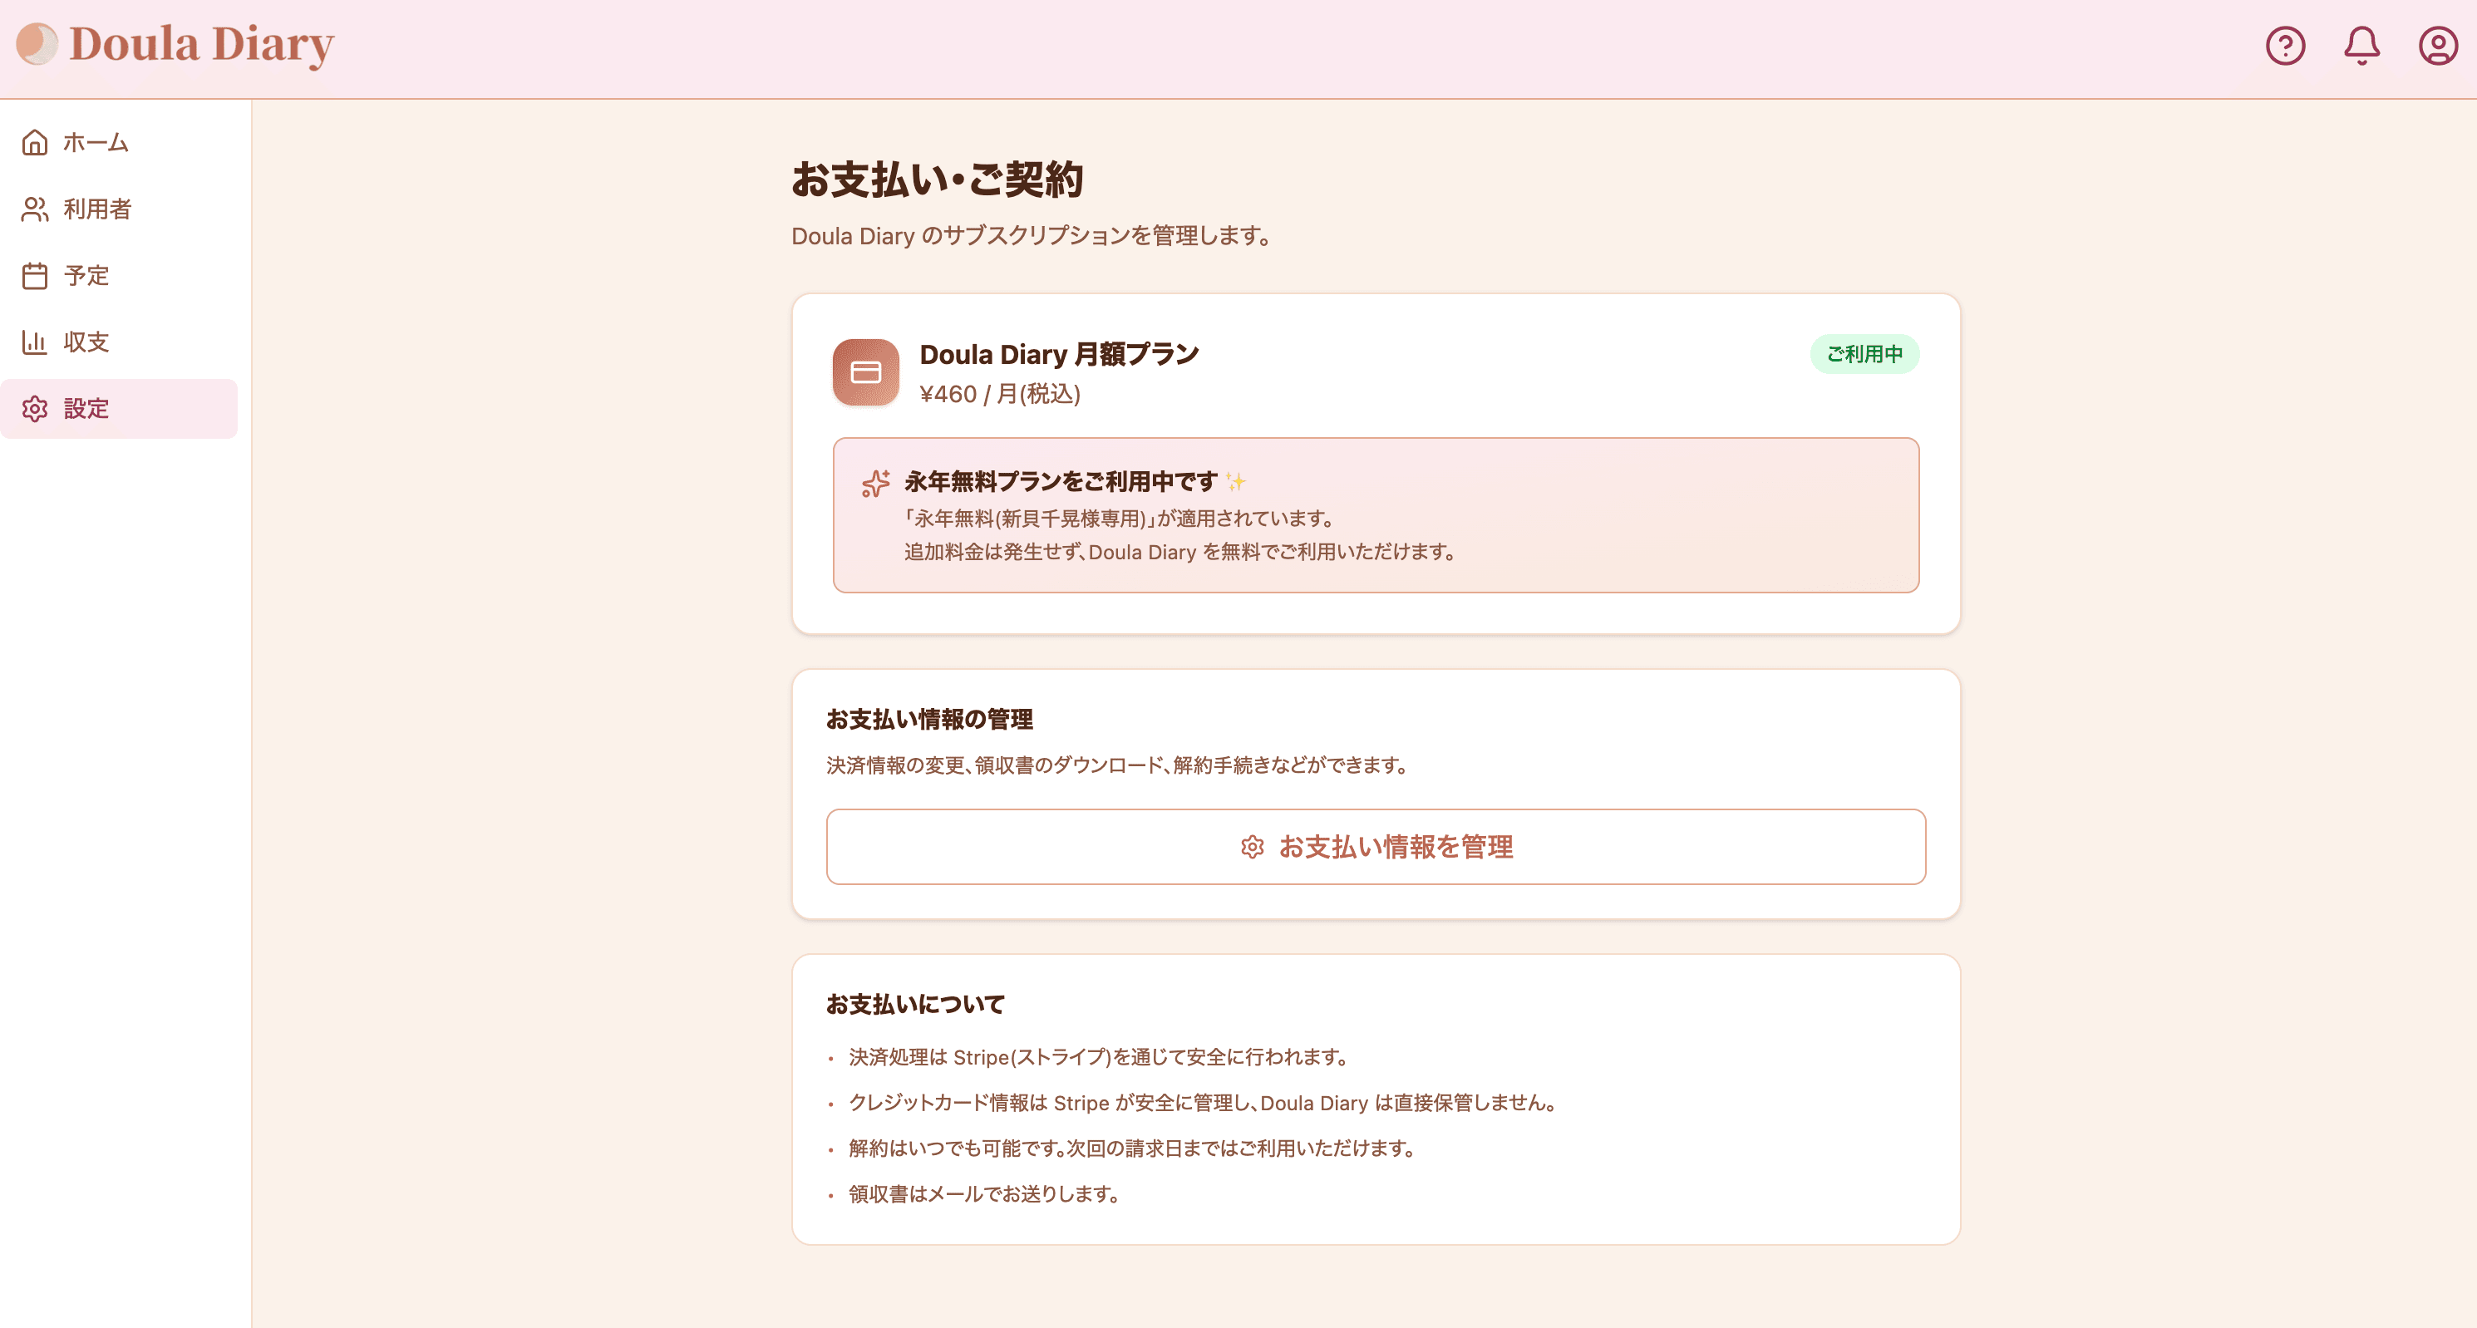This screenshot has width=2477, height=1328.
Task: Go to ホーム in the sidebar
Action: pos(119,142)
